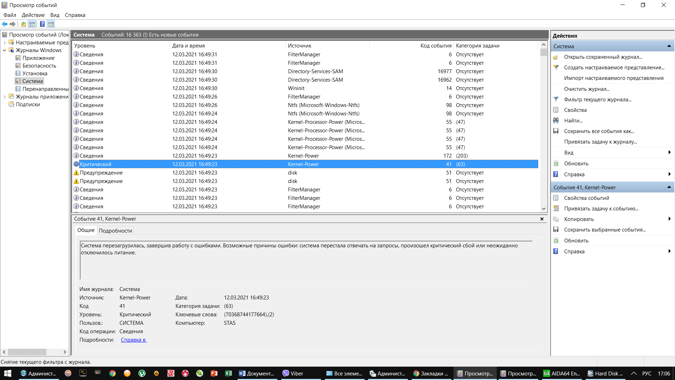Expand the Custom Views tree node

(x=4, y=43)
